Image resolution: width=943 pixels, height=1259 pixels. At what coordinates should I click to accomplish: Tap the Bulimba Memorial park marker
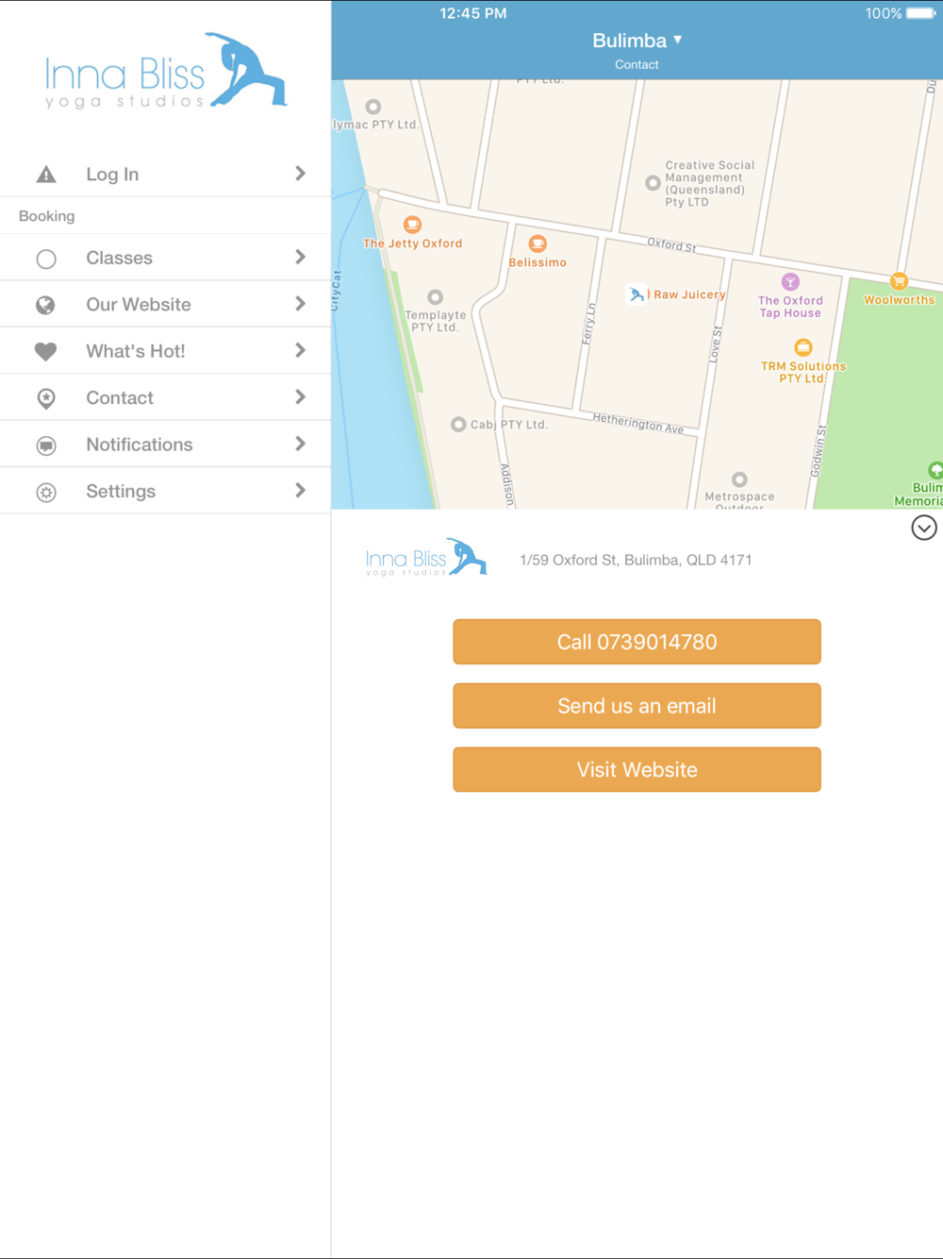[935, 470]
